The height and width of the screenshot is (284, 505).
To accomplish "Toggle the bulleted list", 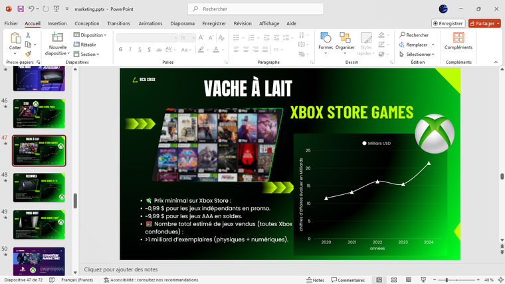I will [x=236, y=38].
